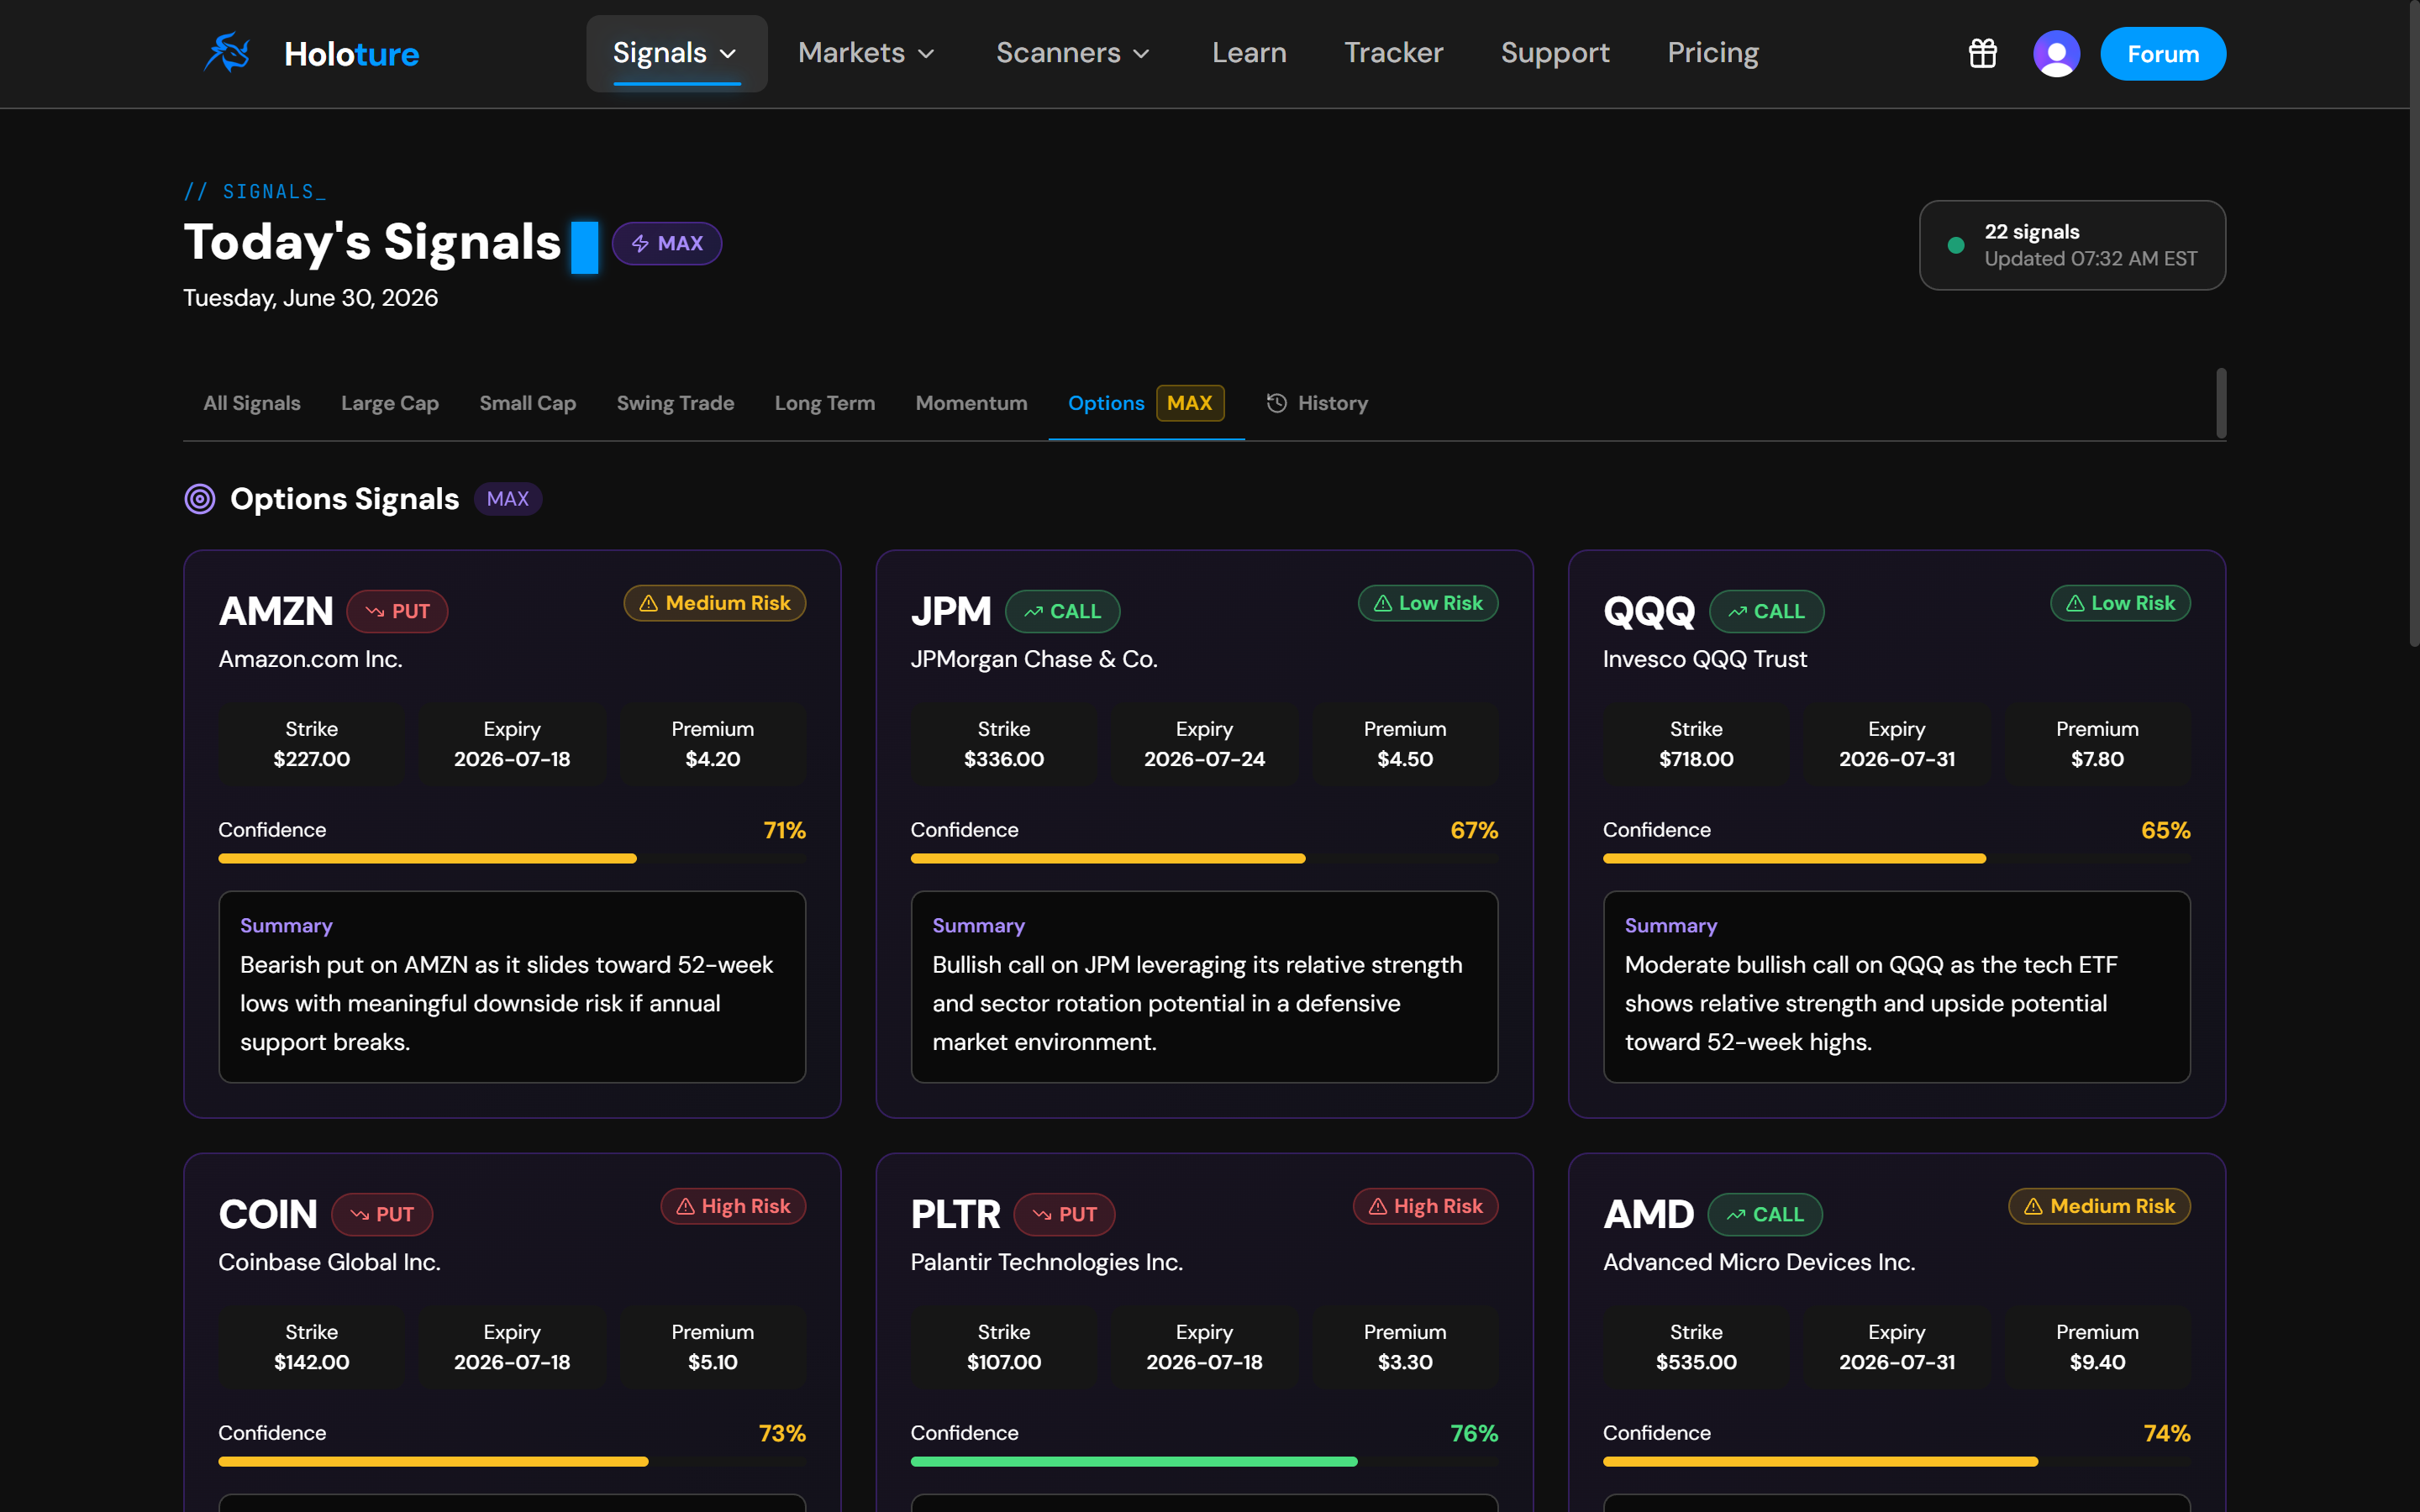
Task: Click the Options Signals target icon
Action: coord(200,499)
